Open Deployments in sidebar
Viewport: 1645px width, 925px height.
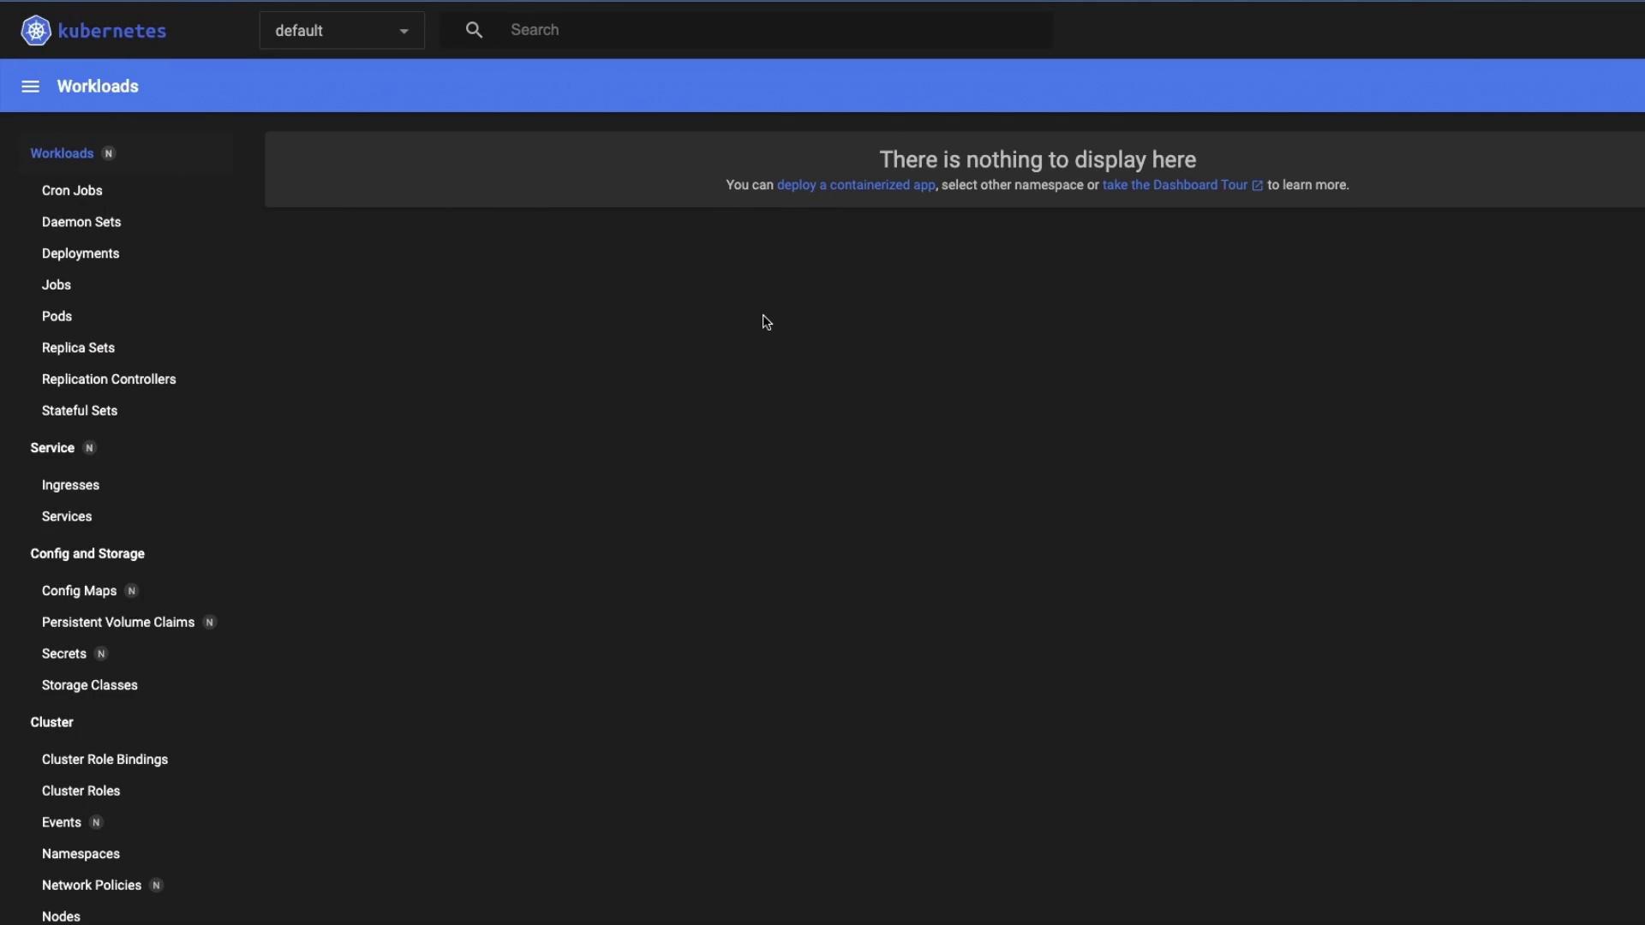[x=81, y=254]
